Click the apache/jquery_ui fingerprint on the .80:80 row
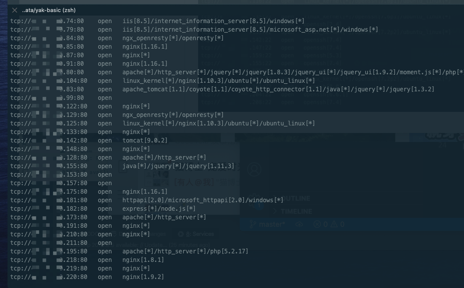This screenshot has width=464, height=288. [293, 72]
